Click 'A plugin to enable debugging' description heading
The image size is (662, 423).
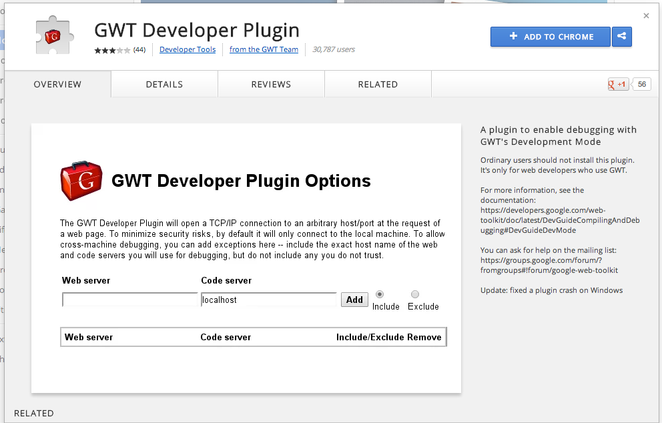(x=558, y=135)
